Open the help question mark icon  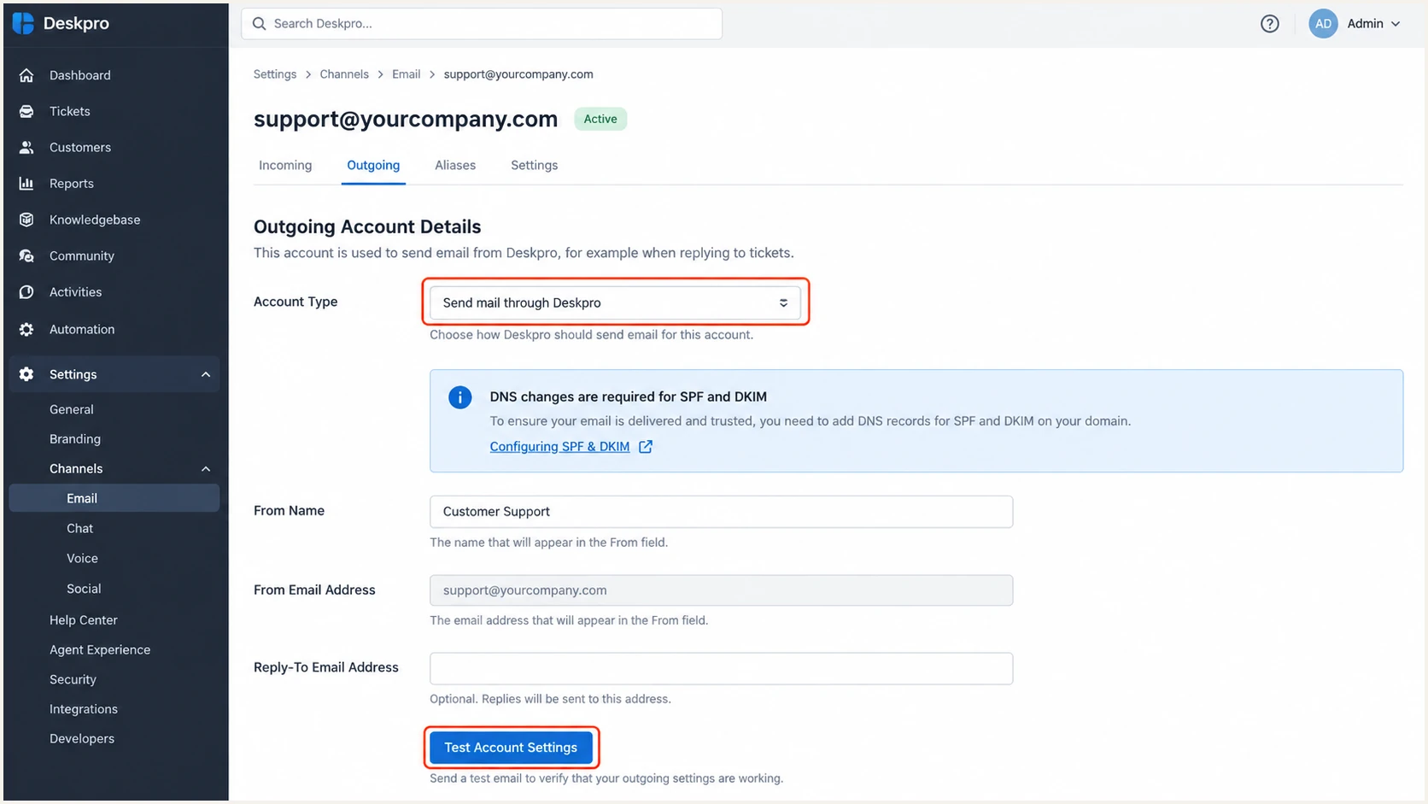pos(1270,24)
